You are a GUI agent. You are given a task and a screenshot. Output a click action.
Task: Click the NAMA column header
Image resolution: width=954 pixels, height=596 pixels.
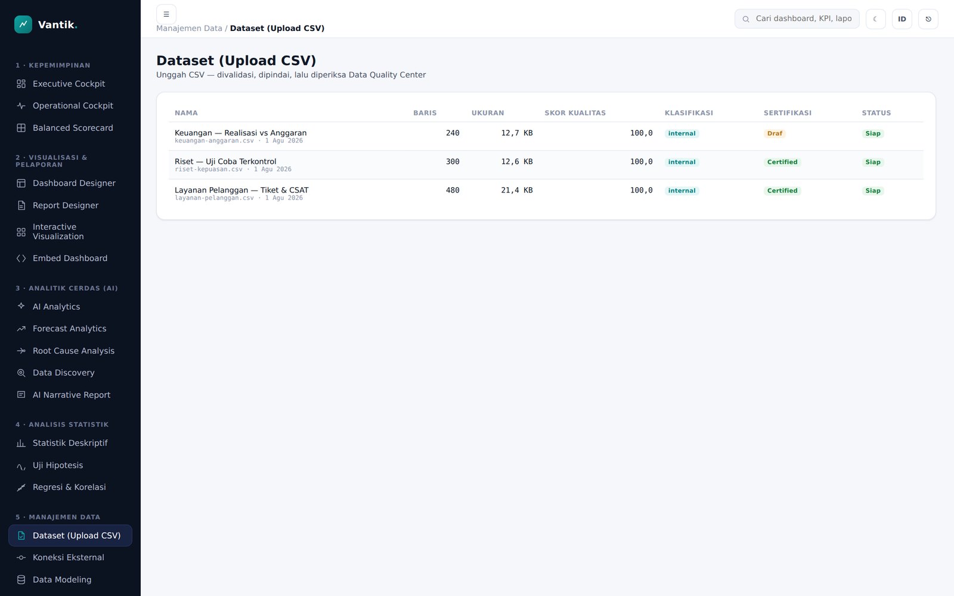tap(186, 113)
